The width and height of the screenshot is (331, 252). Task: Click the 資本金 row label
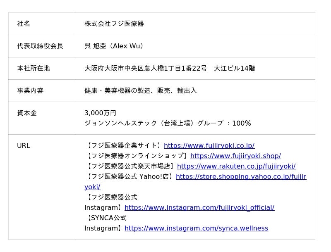(x=27, y=113)
